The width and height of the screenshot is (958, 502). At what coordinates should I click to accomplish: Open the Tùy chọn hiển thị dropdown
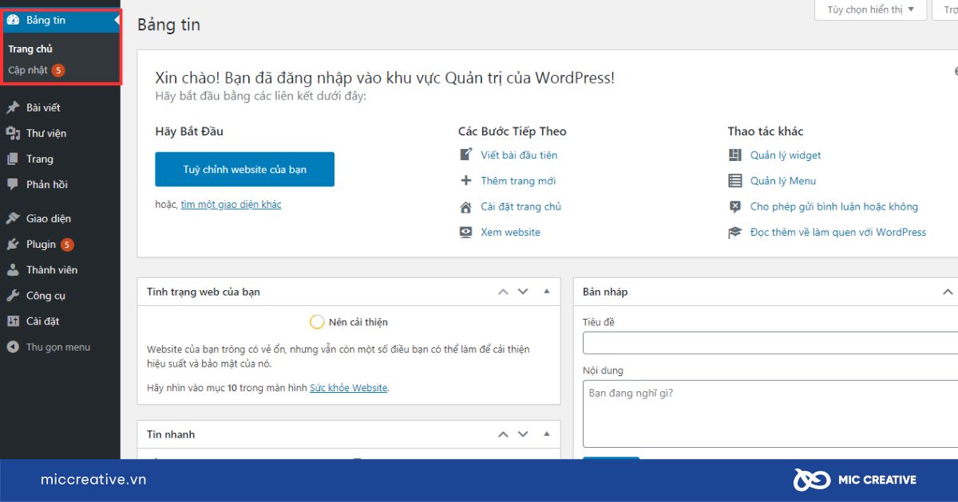pyautogui.click(x=870, y=10)
